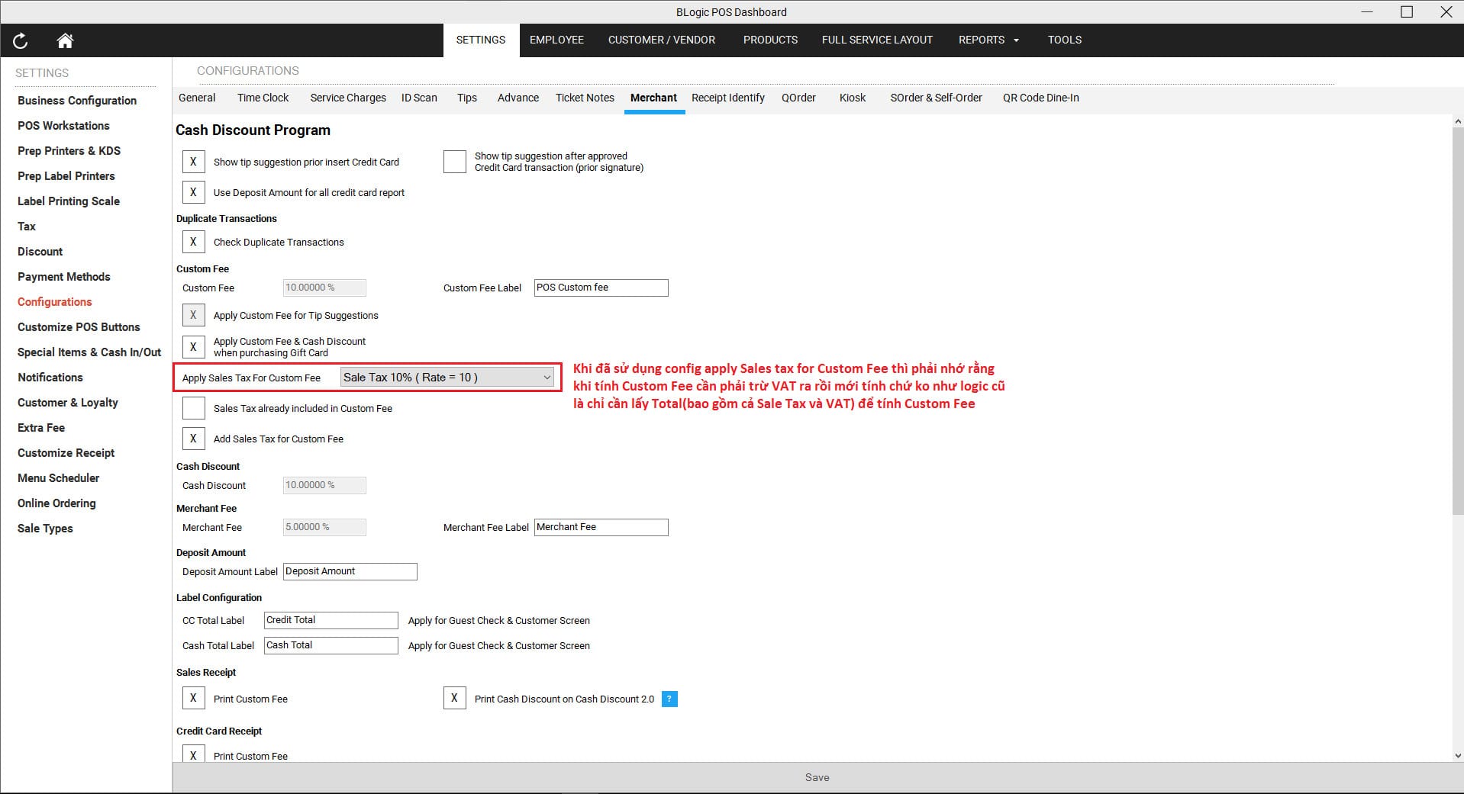Image resolution: width=1464 pixels, height=794 pixels.
Task: Enable Sales Tax already included in Custom Fee
Action: coord(193,408)
